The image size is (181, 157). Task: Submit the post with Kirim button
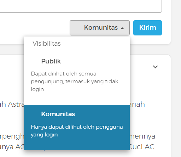[x=147, y=28]
